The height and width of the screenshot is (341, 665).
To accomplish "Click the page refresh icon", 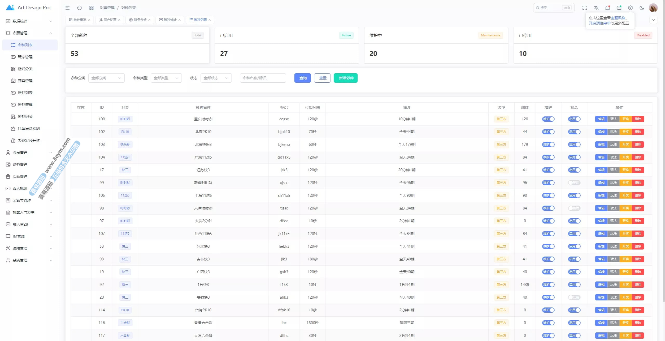I will tap(79, 8).
